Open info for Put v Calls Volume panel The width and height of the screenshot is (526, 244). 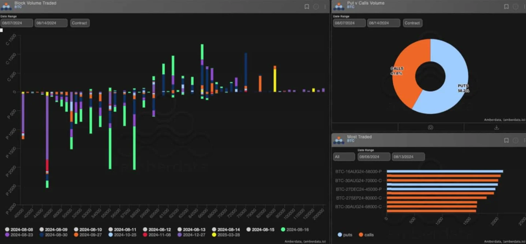(x=515, y=7)
